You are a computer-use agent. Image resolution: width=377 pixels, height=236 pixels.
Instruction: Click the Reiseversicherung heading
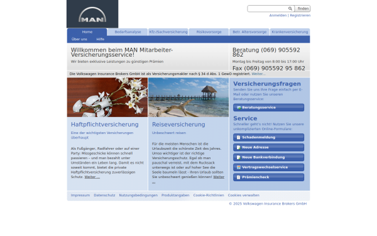pos(178,125)
